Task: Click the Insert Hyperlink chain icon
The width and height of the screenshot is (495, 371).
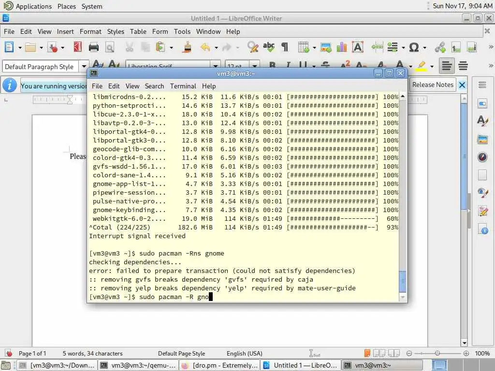Action: (440, 47)
